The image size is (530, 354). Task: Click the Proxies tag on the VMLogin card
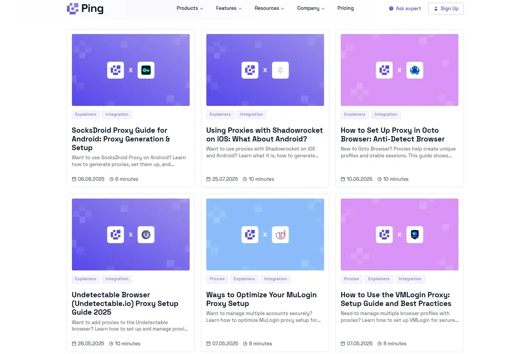tap(351, 279)
